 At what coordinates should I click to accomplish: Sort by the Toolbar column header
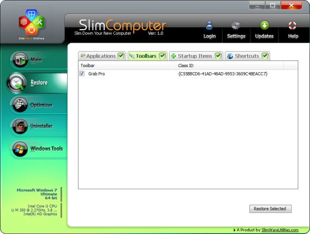coord(127,66)
